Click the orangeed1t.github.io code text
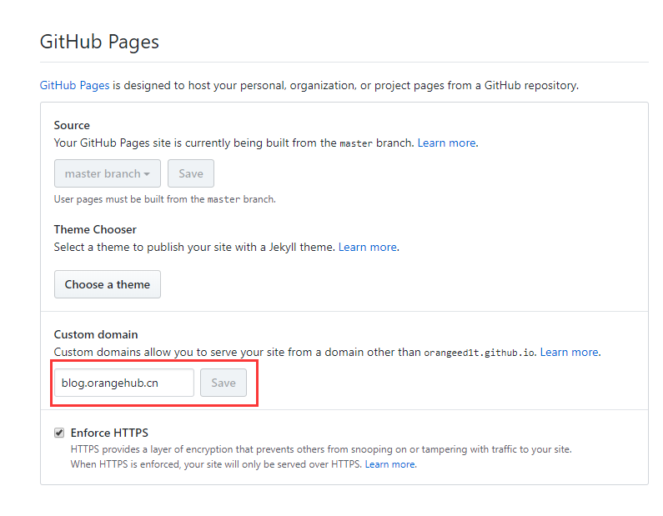Screen dimensions: 663x516 pyautogui.click(x=480, y=353)
